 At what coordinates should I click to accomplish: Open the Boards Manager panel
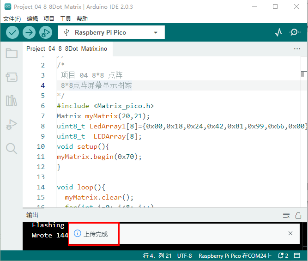[12, 77]
